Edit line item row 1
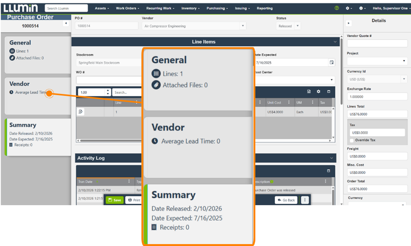 coord(81,112)
